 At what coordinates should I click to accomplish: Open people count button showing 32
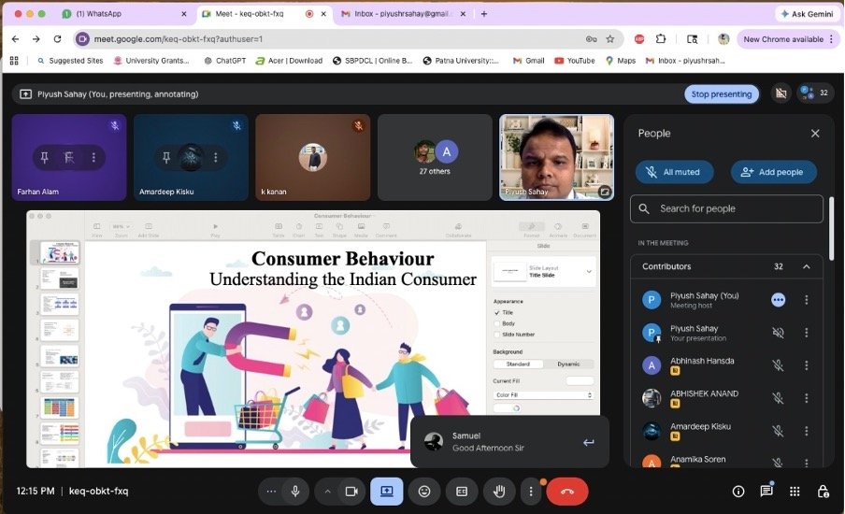[815, 93]
